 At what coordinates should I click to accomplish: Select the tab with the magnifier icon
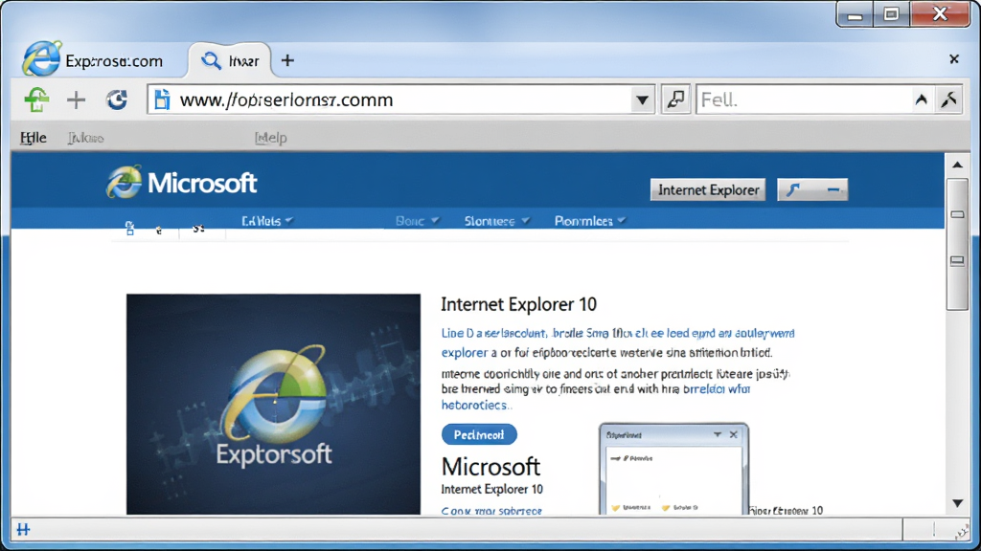230,60
